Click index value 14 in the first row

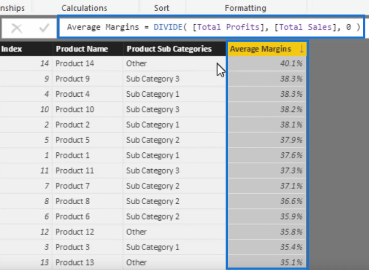click(44, 64)
